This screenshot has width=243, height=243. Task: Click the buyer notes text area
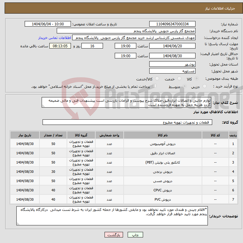click(112, 216)
